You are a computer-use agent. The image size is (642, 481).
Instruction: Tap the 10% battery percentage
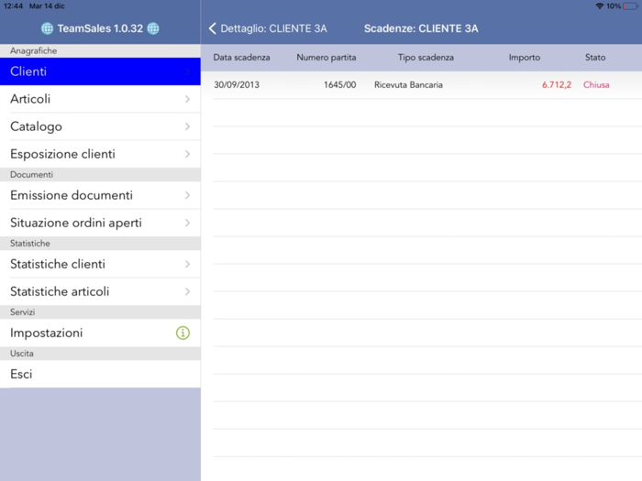[x=614, y=6]
